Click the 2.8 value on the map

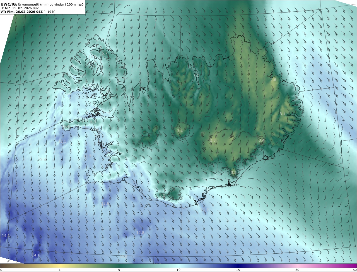tap(213, 140)
